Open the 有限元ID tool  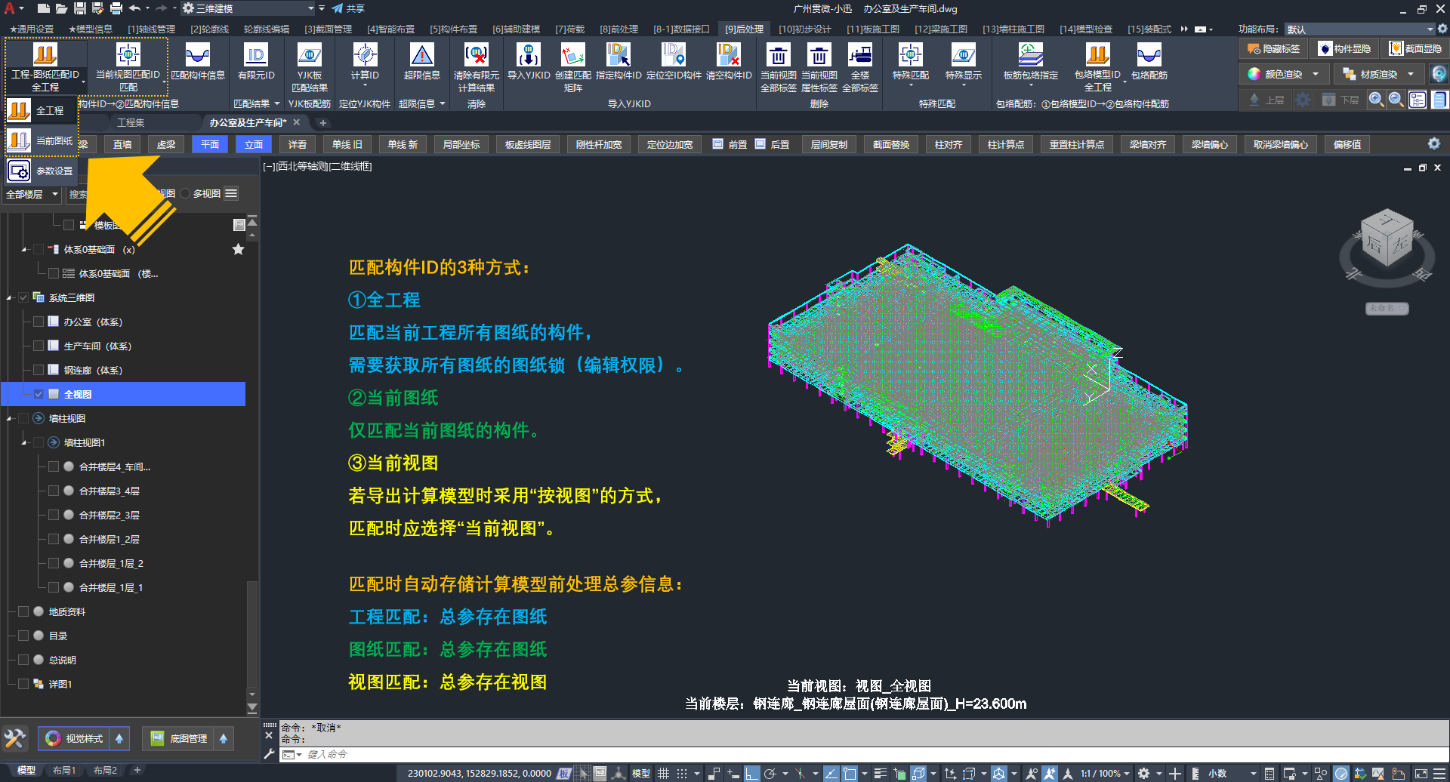click(x=256, y=56)
